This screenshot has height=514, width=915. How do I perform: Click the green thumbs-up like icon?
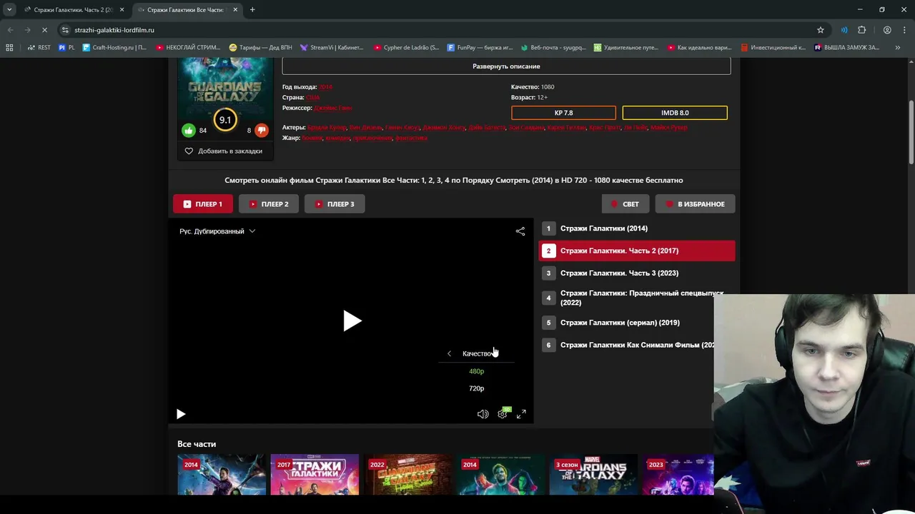(189, 130)
